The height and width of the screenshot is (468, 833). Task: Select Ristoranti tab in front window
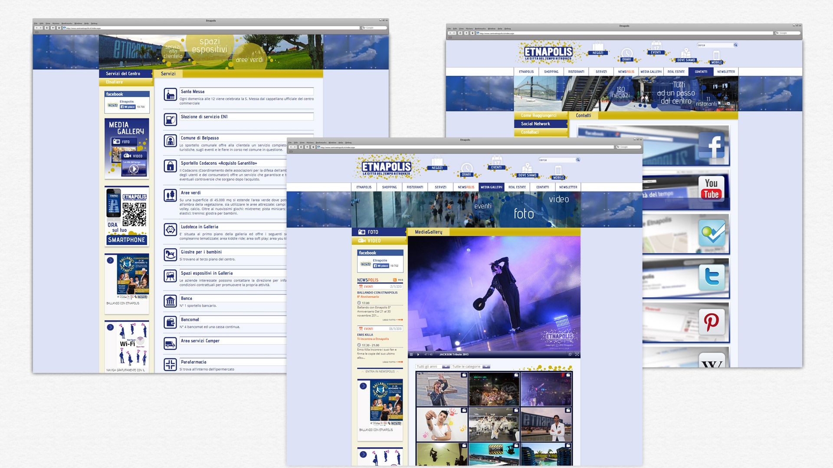click(x=415, y=187)
